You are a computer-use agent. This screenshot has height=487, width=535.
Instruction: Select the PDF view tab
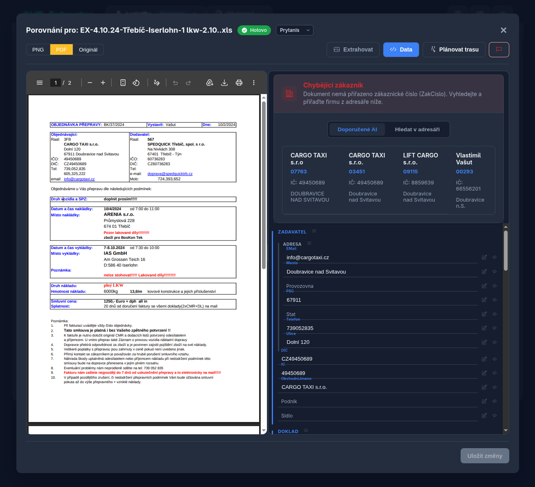click(x=61, y=49)
